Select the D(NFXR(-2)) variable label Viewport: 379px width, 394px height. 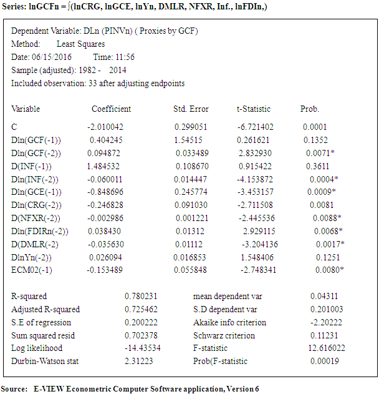pyautogui.click(x=35, y=217)
